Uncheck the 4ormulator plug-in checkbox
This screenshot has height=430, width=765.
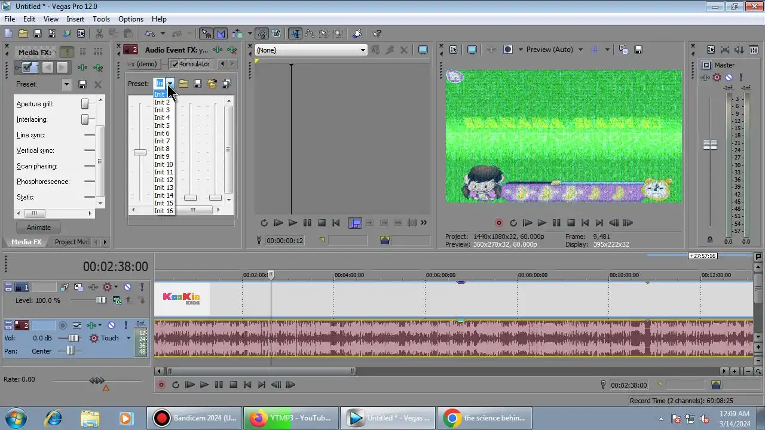pyautogui.click(x=175, y=64)
